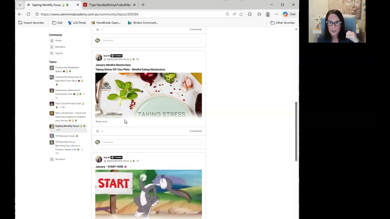This screenshot has height=219, width=390.
Task: Click 'January Mindful Masterclass' heading
Action: [x=113, y=65]
